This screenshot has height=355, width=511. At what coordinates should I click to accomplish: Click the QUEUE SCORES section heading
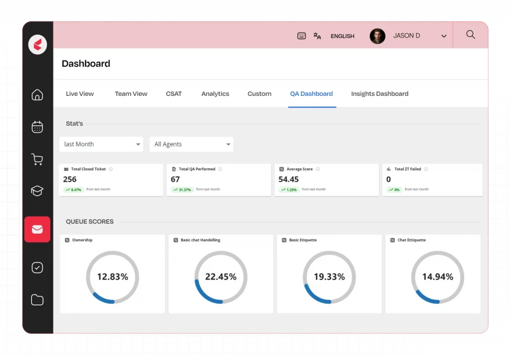90,222
